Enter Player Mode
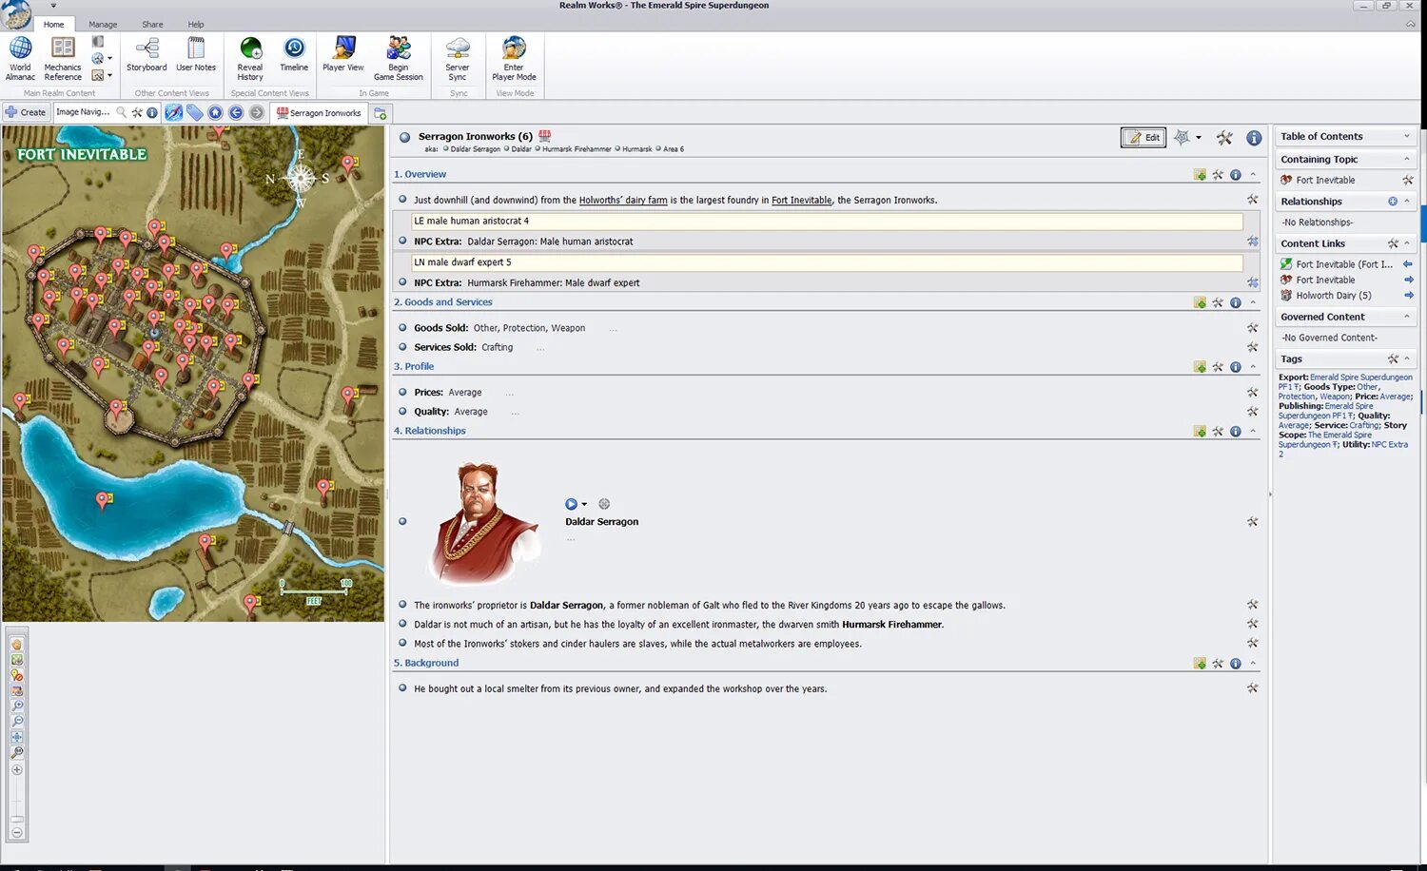Viewport: 1427px width, 871px height. (514, 58)
